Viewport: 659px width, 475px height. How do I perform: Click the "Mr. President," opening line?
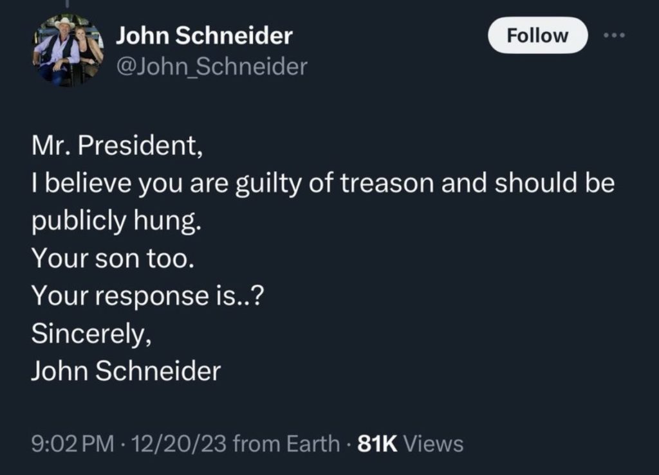click(x=116, y=147)
